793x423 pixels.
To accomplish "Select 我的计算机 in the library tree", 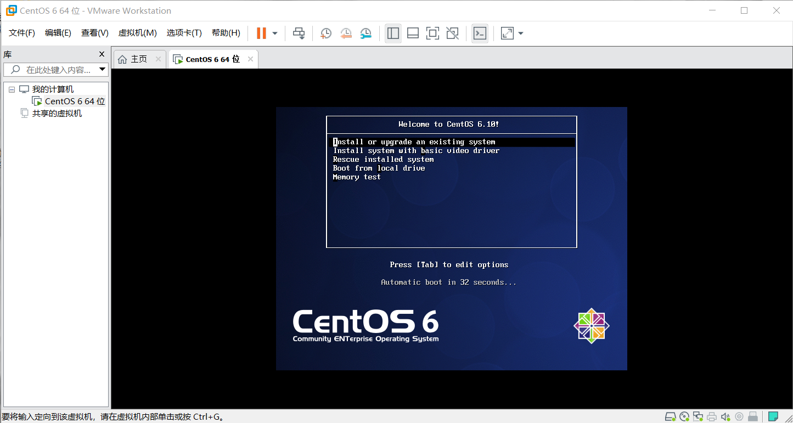I will pyautogui.click(x=53, y=89).
